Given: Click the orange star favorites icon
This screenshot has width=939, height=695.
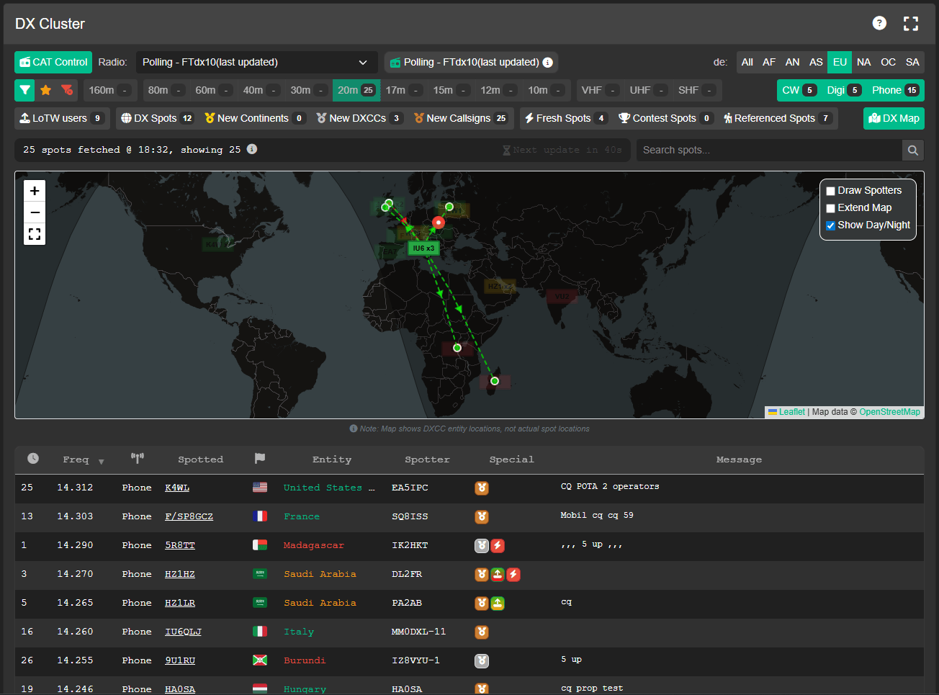Looking at the screenshot, I should [45, 90].
